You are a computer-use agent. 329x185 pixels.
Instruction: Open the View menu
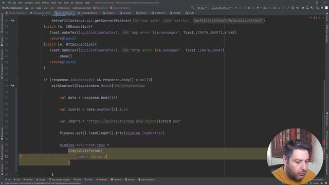pos(21,3)
